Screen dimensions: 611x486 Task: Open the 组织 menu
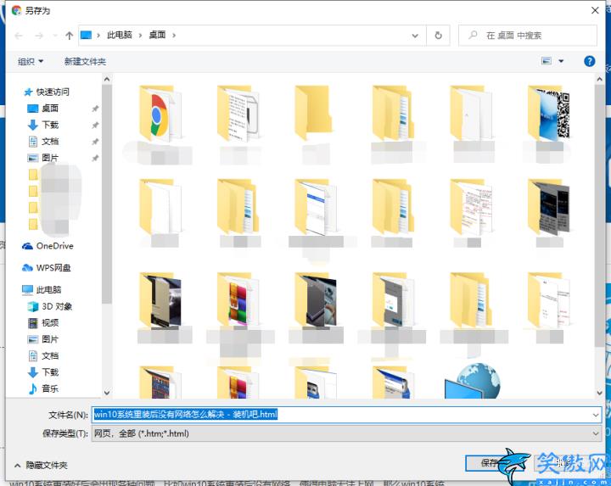click(31, 61)
